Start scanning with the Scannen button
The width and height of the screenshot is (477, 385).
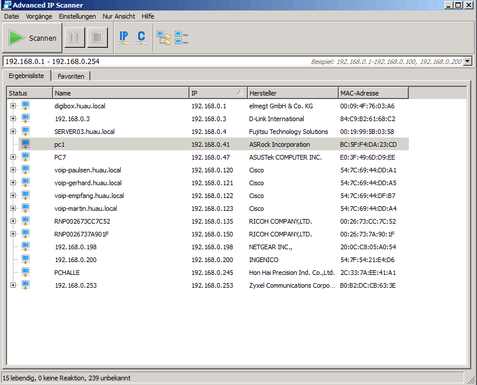pos(33,38)
